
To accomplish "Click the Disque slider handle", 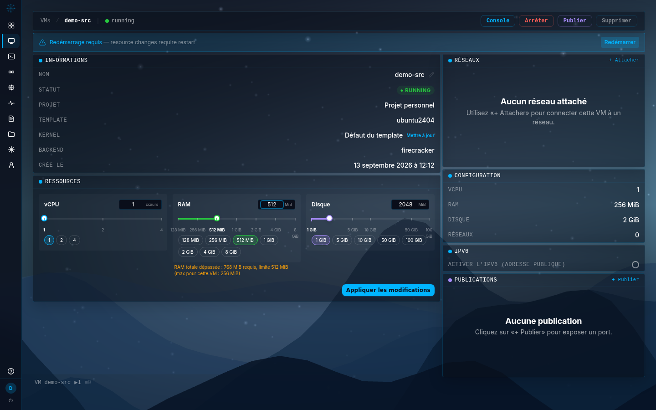I will pos(329,218).
